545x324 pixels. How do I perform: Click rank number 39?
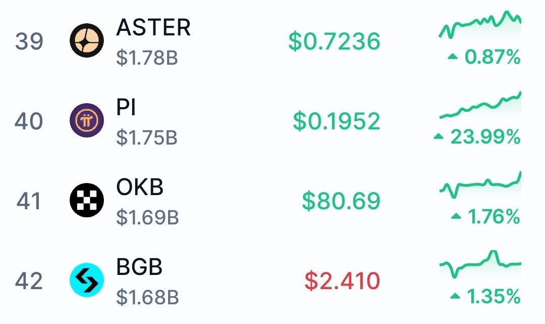pyautogui.click(x=29, y=41)
